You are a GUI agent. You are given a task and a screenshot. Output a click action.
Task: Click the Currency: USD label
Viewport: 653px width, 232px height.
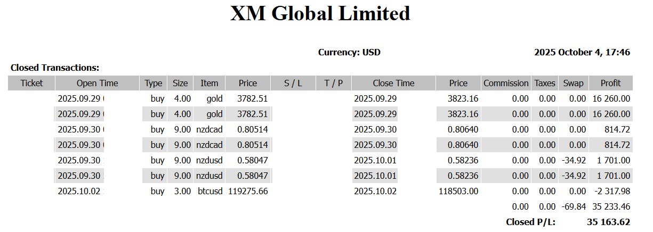pos(349,52)
